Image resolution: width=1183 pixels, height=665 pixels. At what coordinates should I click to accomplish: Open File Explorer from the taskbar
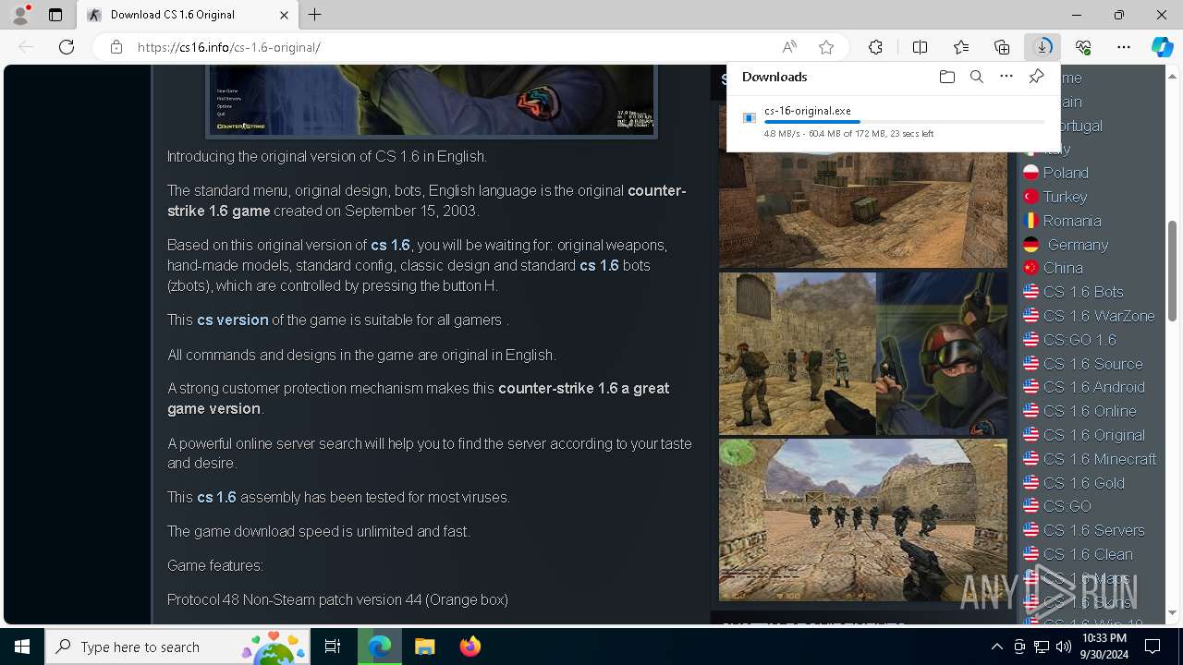tap(425, 647)
